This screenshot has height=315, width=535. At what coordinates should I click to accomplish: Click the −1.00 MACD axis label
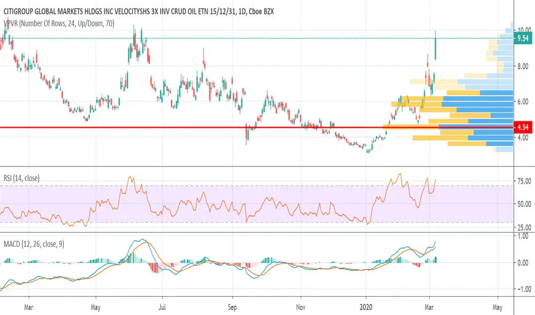pos(524,289)
